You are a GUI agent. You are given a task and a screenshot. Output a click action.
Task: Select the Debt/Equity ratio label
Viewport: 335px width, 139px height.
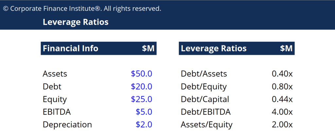[x=204, y=86]
